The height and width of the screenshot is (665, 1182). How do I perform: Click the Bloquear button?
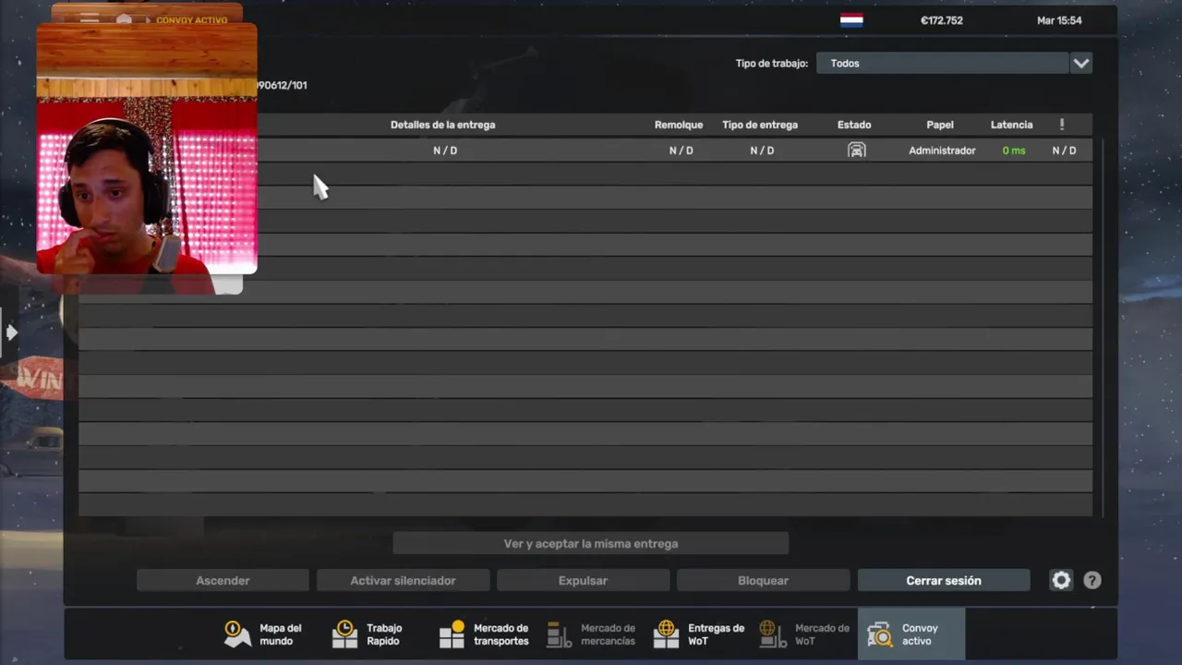coord(763,580)
